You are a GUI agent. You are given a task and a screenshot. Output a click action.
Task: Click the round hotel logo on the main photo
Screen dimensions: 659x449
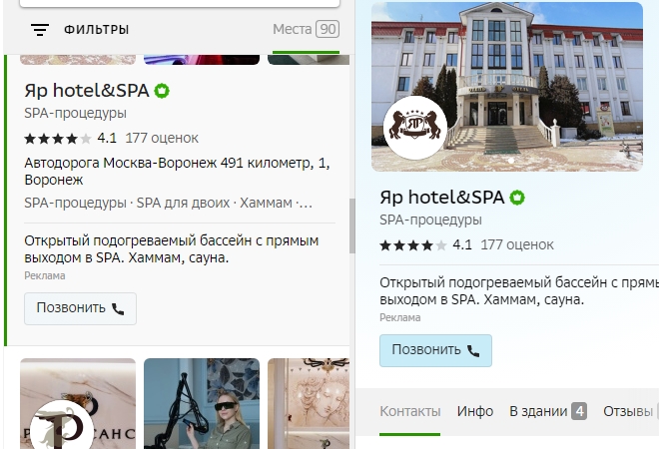click(414, 128)
